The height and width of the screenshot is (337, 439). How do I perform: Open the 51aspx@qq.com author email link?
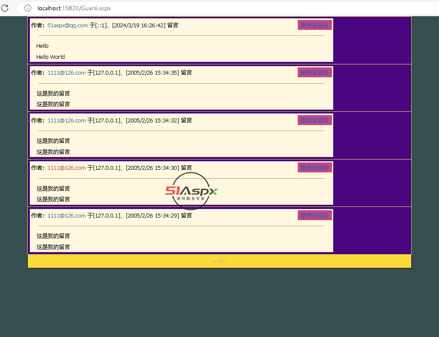point(67,26)
